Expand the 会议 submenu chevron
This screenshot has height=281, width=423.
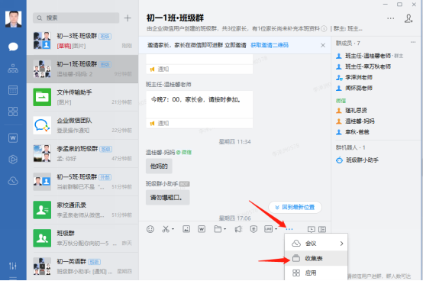pyautogui.click(x=341, y=244)
